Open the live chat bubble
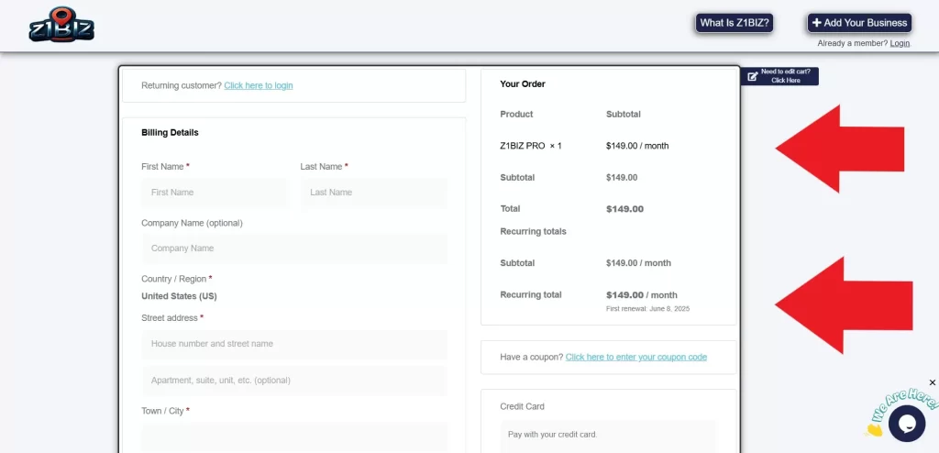 [907, 423]
